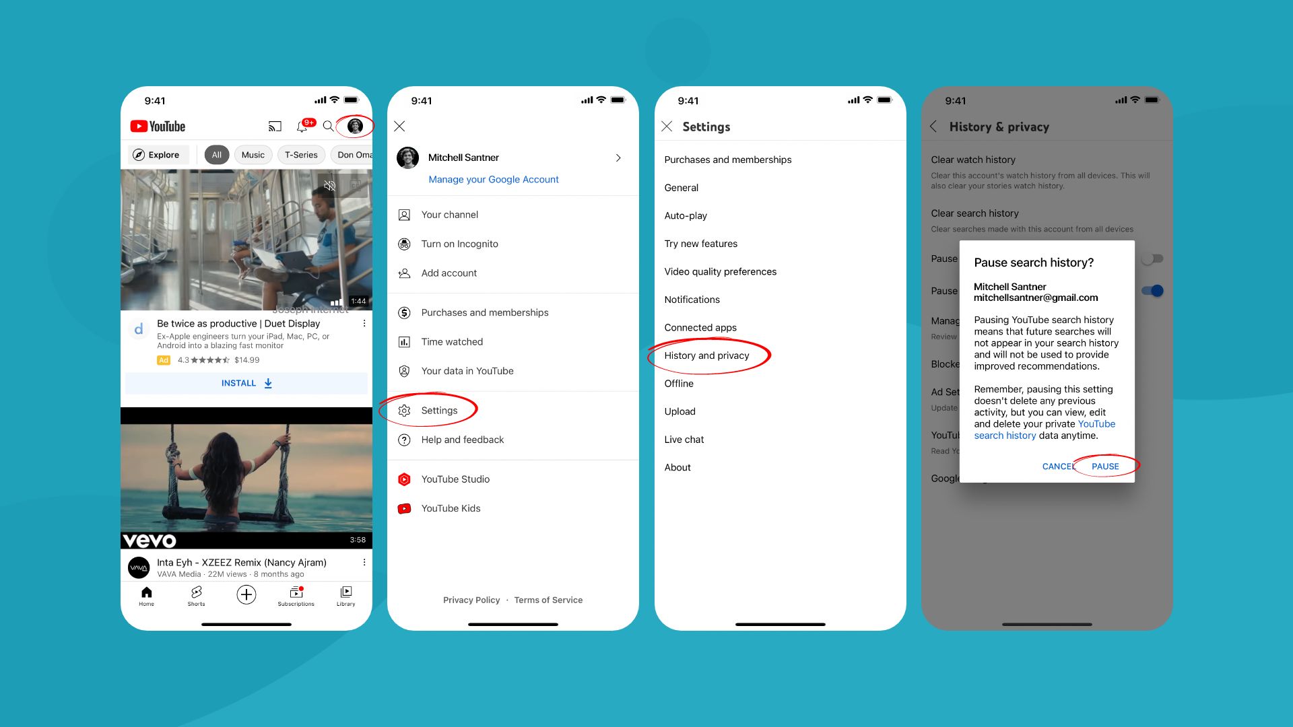Tap the Add icon in bottom navigation

click(x=247, y=595)
